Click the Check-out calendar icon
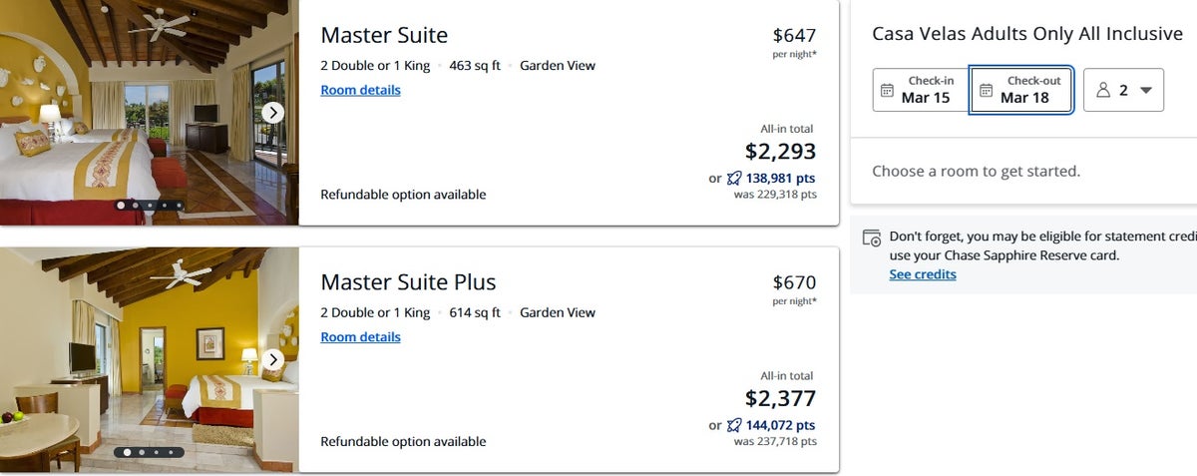1197x476 pixels. [986, 90]
